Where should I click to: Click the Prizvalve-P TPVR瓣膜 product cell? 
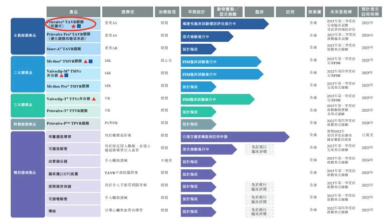tap(73, 124)
